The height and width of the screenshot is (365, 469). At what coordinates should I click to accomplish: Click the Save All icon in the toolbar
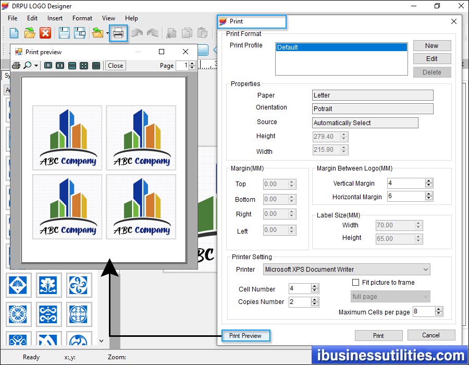[80, 33]
